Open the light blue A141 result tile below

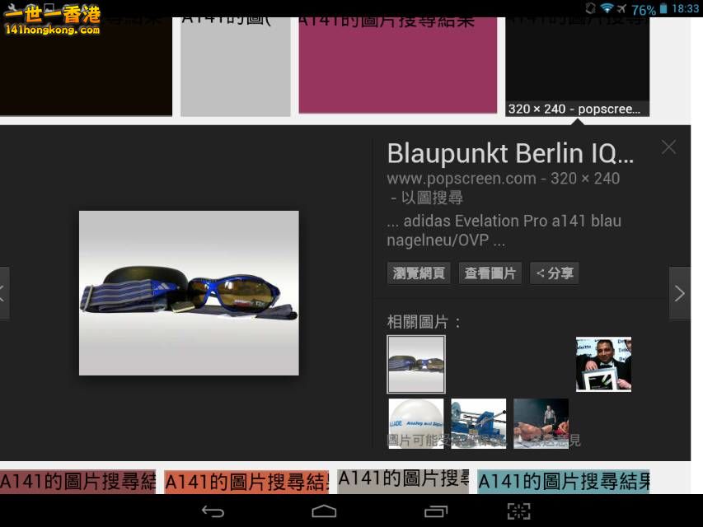click(564, 482)
